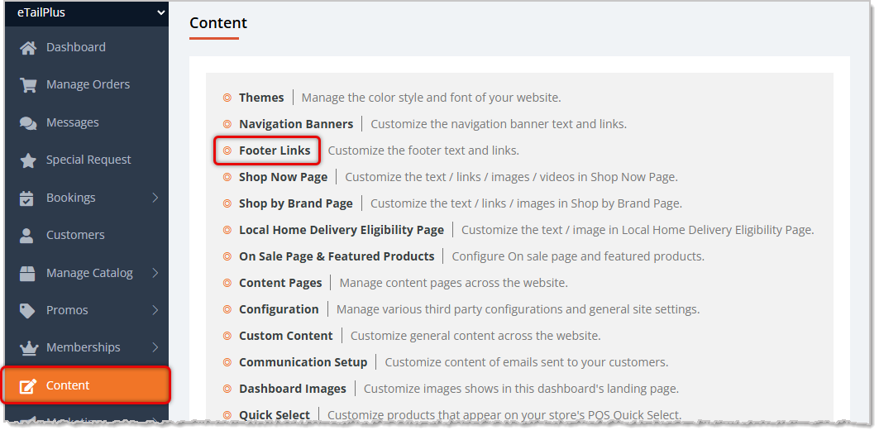Expand the Memberships submenu chevron

(155, 348)
